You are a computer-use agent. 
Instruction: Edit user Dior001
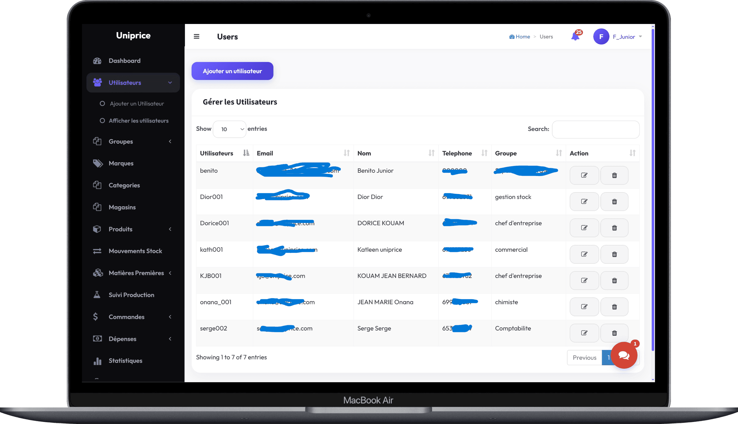[x=584, y=201]
